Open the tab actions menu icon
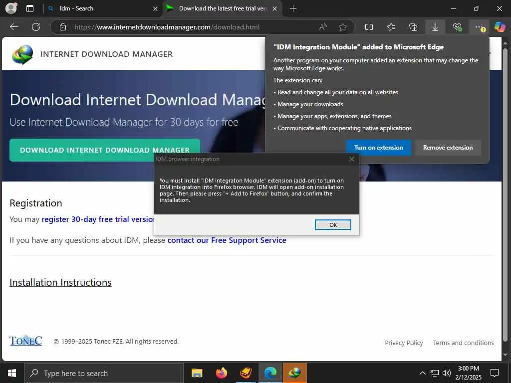 [29, 8]
